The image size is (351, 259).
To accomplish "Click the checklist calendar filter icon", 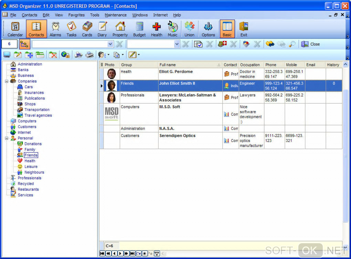I will [x=198, y=44].
